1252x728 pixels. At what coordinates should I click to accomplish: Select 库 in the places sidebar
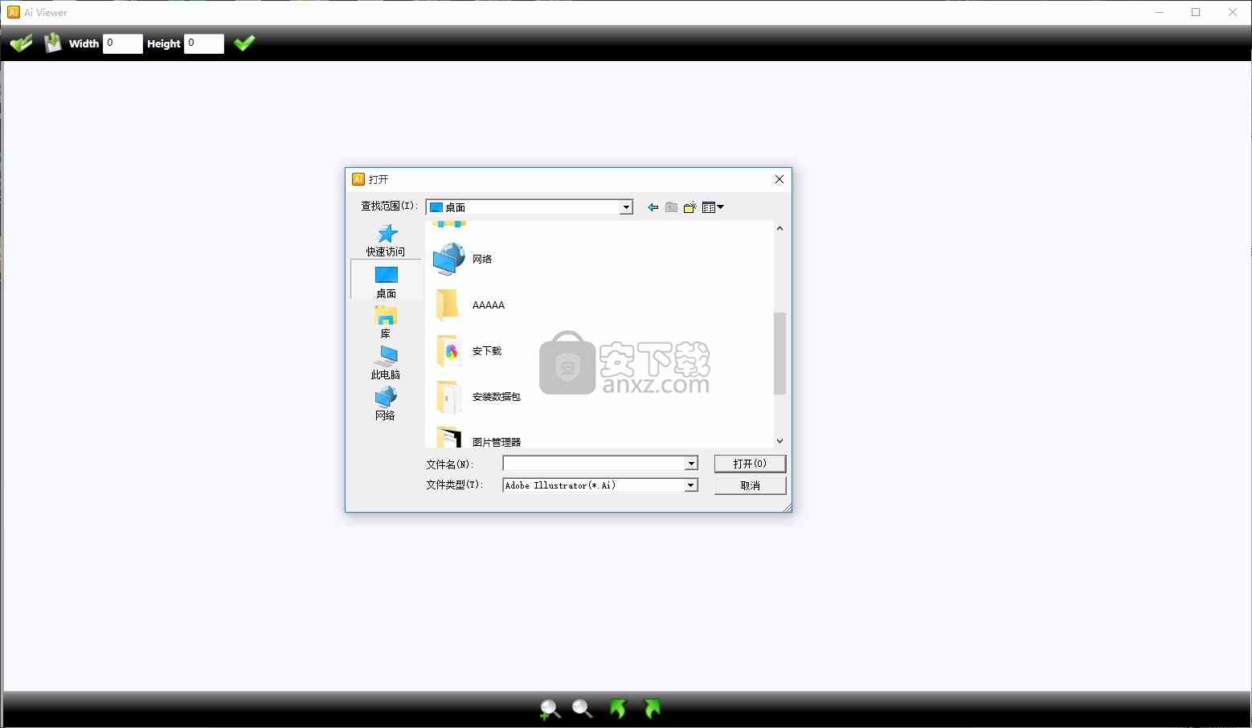coord(386,322)
